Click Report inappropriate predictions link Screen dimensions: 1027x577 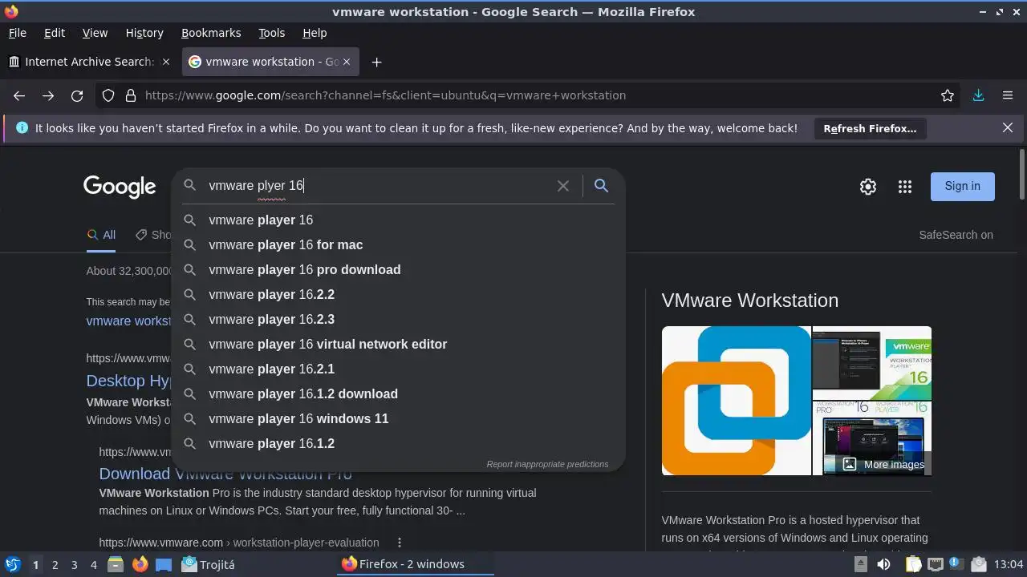pyautogui.click(x=547, y=464)
